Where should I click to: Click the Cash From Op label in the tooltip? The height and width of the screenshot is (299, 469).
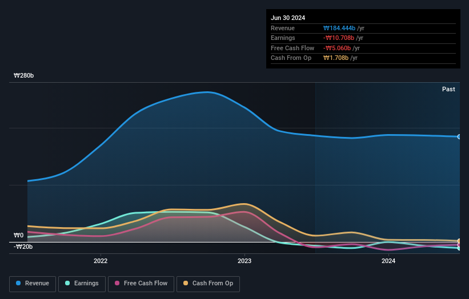coord(291,58)
